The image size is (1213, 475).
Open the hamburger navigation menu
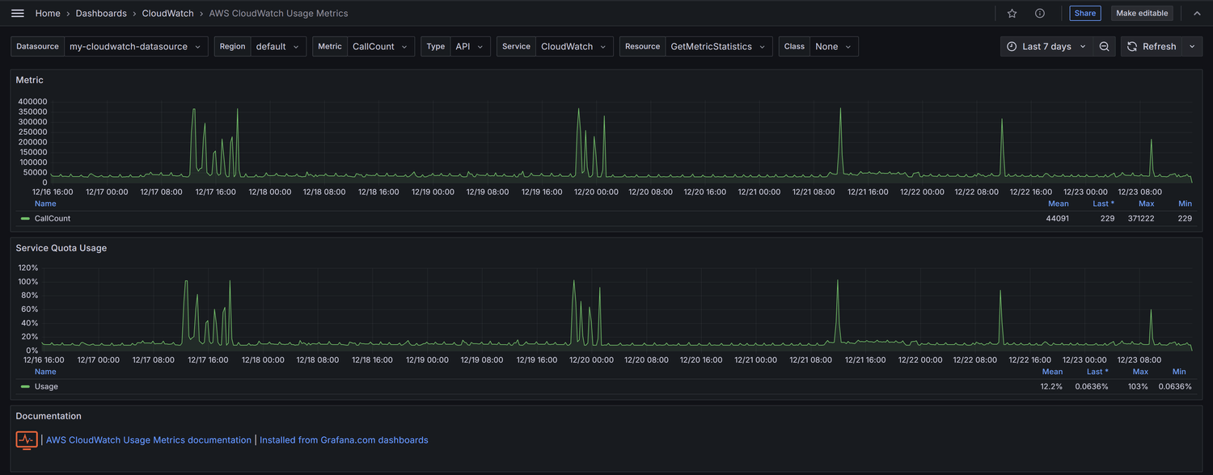pos(18,13)
